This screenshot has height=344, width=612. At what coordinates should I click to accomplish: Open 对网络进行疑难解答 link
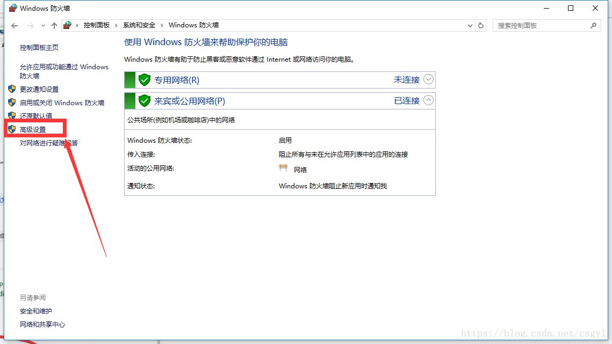(49, 143)
